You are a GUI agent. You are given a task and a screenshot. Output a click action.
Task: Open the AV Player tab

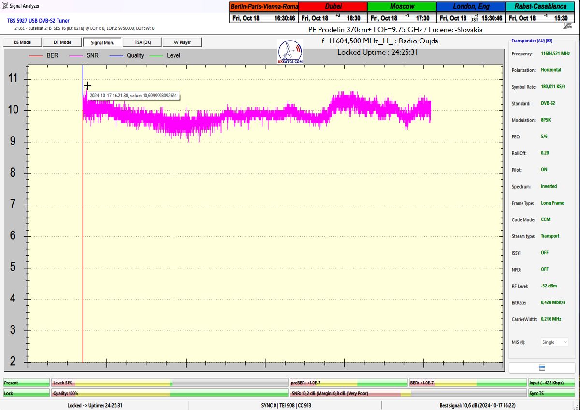tap(181, 42)
